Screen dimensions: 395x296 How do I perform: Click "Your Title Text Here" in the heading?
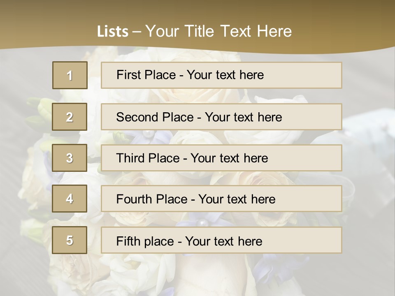218,31
